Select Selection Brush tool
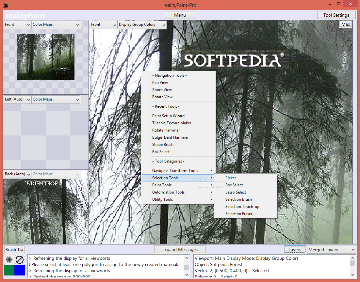Screen dimensions: 360x282 click(x=246, y=199)
